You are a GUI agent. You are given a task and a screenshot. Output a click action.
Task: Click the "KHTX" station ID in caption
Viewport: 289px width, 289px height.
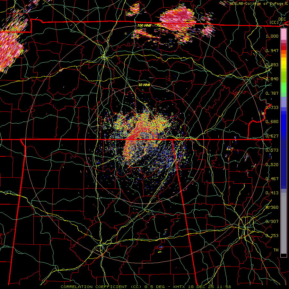179,287
